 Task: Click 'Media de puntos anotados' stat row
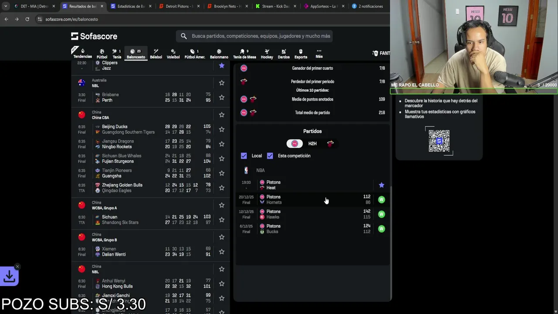pyautogui.click(x=313, y=99)
